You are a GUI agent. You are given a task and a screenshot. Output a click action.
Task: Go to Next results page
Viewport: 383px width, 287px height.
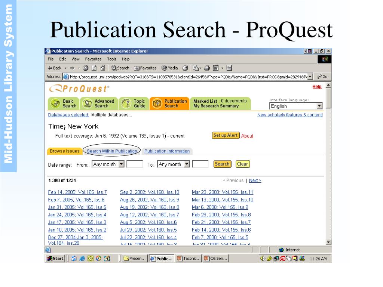click(x=255, y=180)
